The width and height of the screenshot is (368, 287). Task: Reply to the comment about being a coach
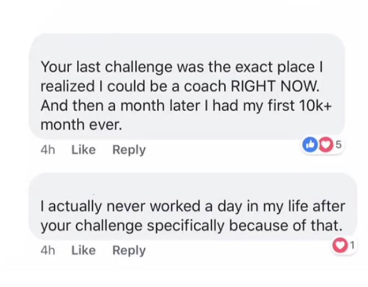tap(129, 150)
